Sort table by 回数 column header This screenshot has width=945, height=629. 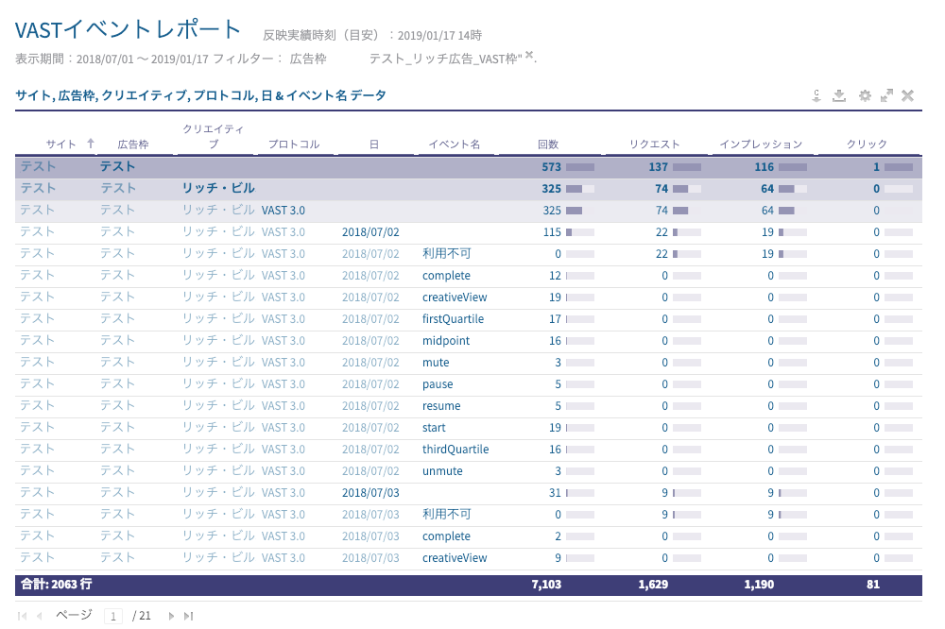point(548,144)
